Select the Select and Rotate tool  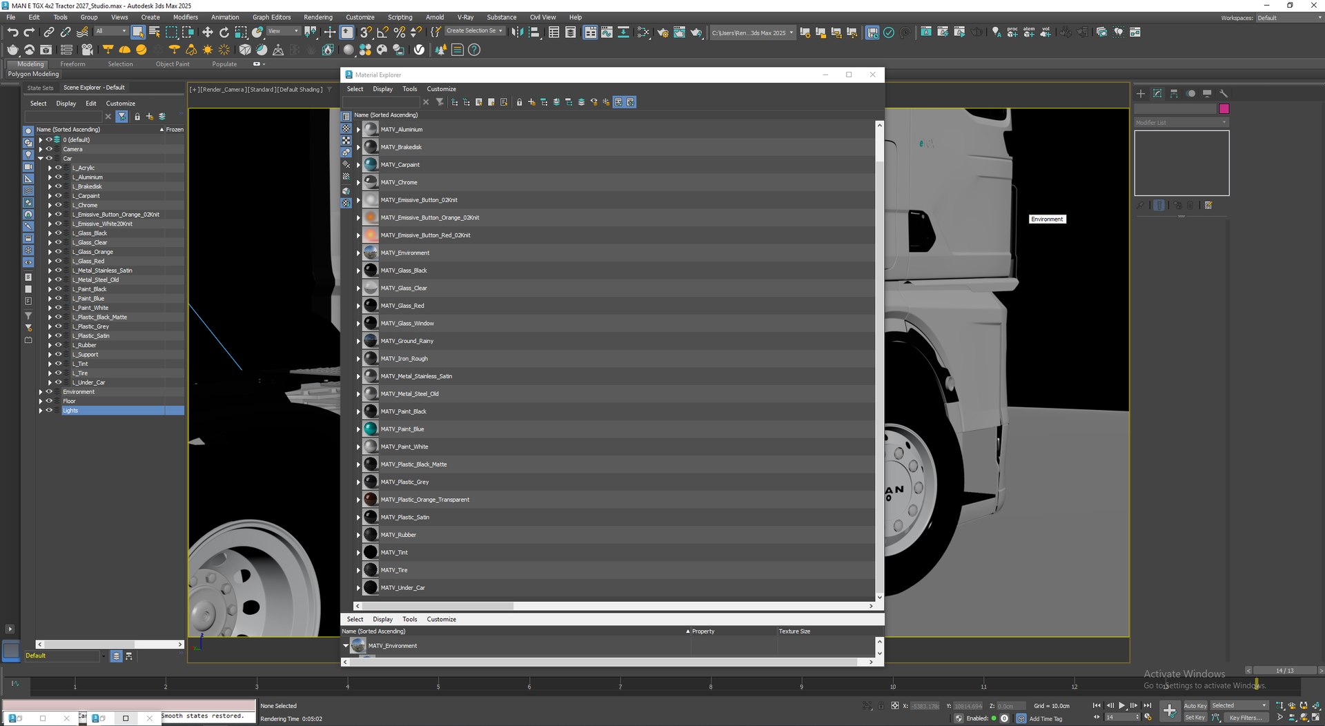point(224,32)
